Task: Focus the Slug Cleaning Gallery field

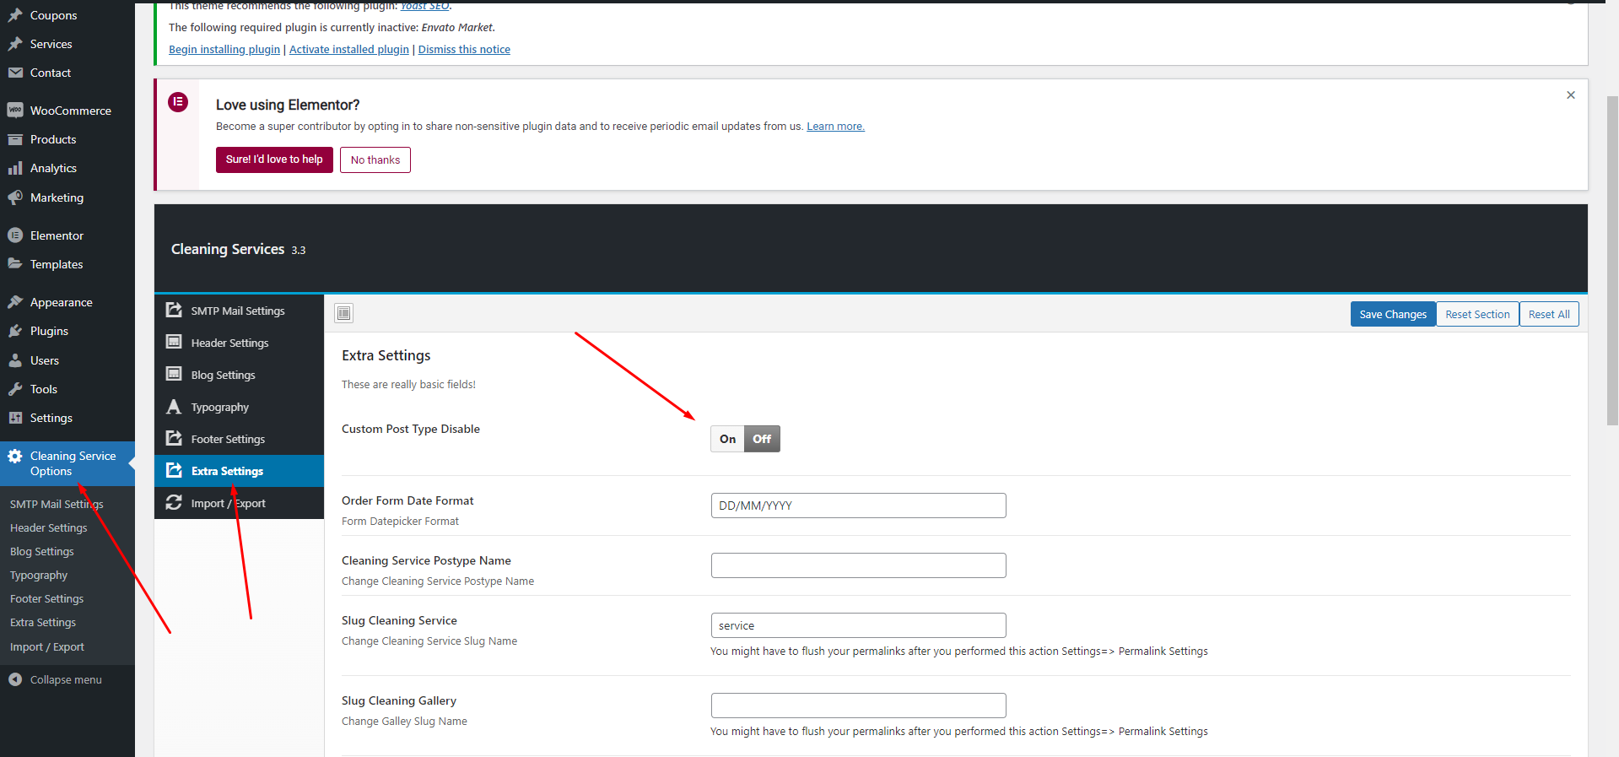Action: click(859, 706)
